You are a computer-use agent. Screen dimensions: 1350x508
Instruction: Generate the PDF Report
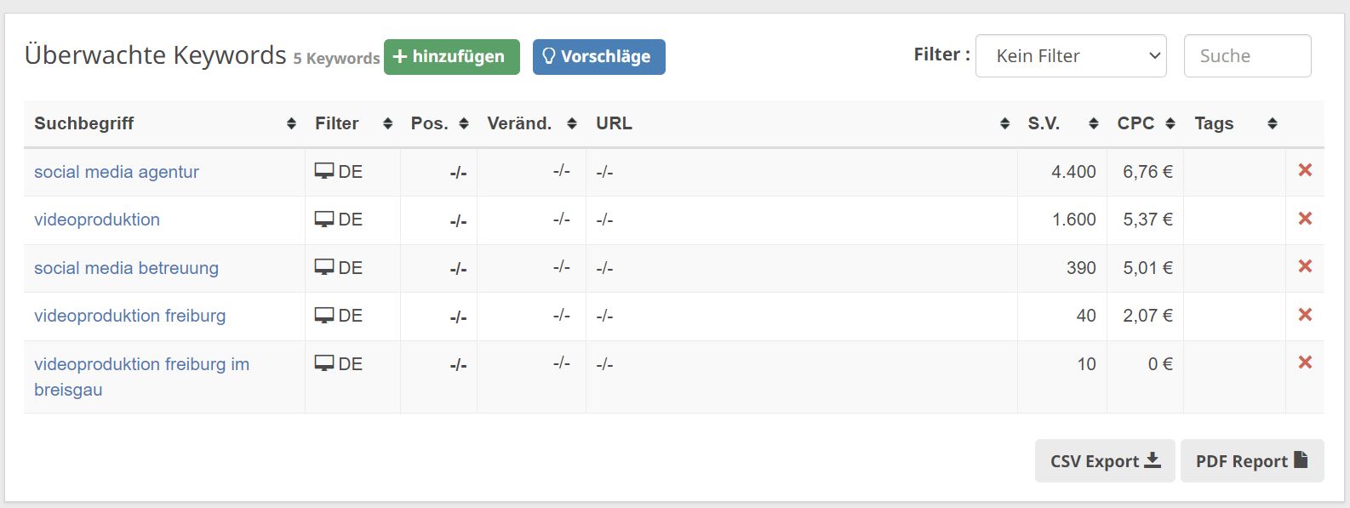pyautogui.click(x=1252, y=461)
